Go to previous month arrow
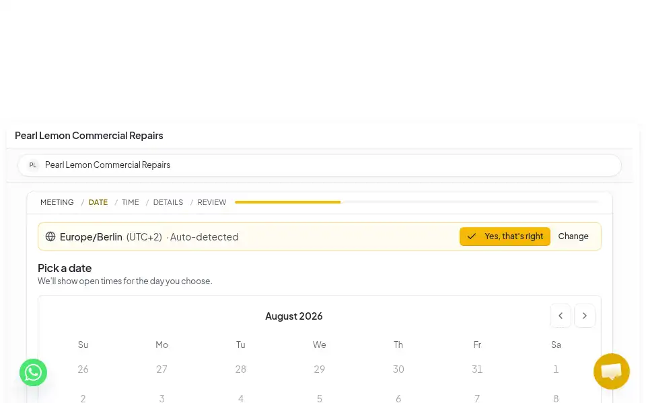The width and height of the screenshot is (646, 403). tap(561, 316)
